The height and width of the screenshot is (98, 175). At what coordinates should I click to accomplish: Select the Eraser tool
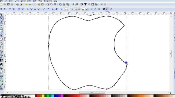1,73
